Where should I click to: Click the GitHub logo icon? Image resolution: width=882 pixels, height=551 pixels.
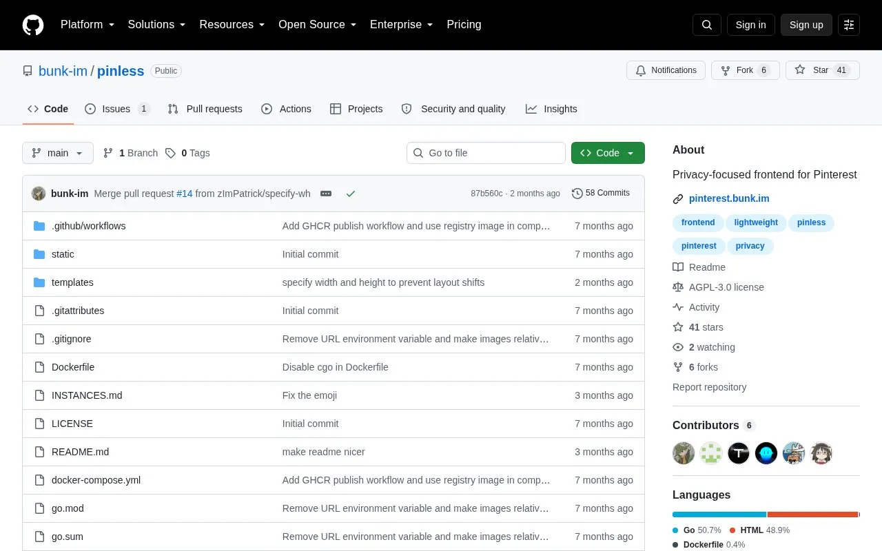click(x=33, y=25)
